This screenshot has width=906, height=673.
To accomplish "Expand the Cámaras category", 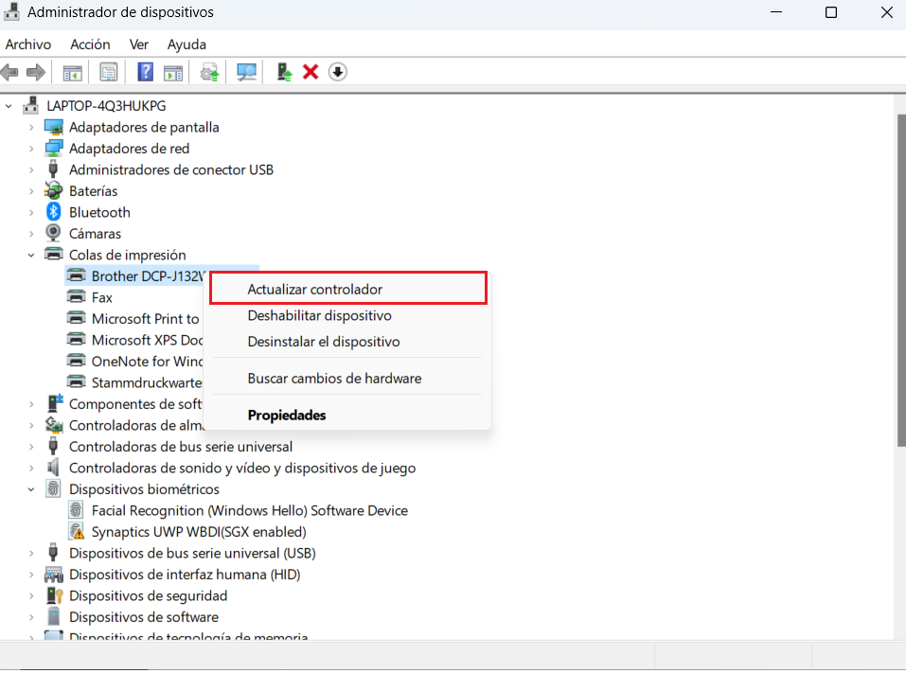I will pos(31,234).
